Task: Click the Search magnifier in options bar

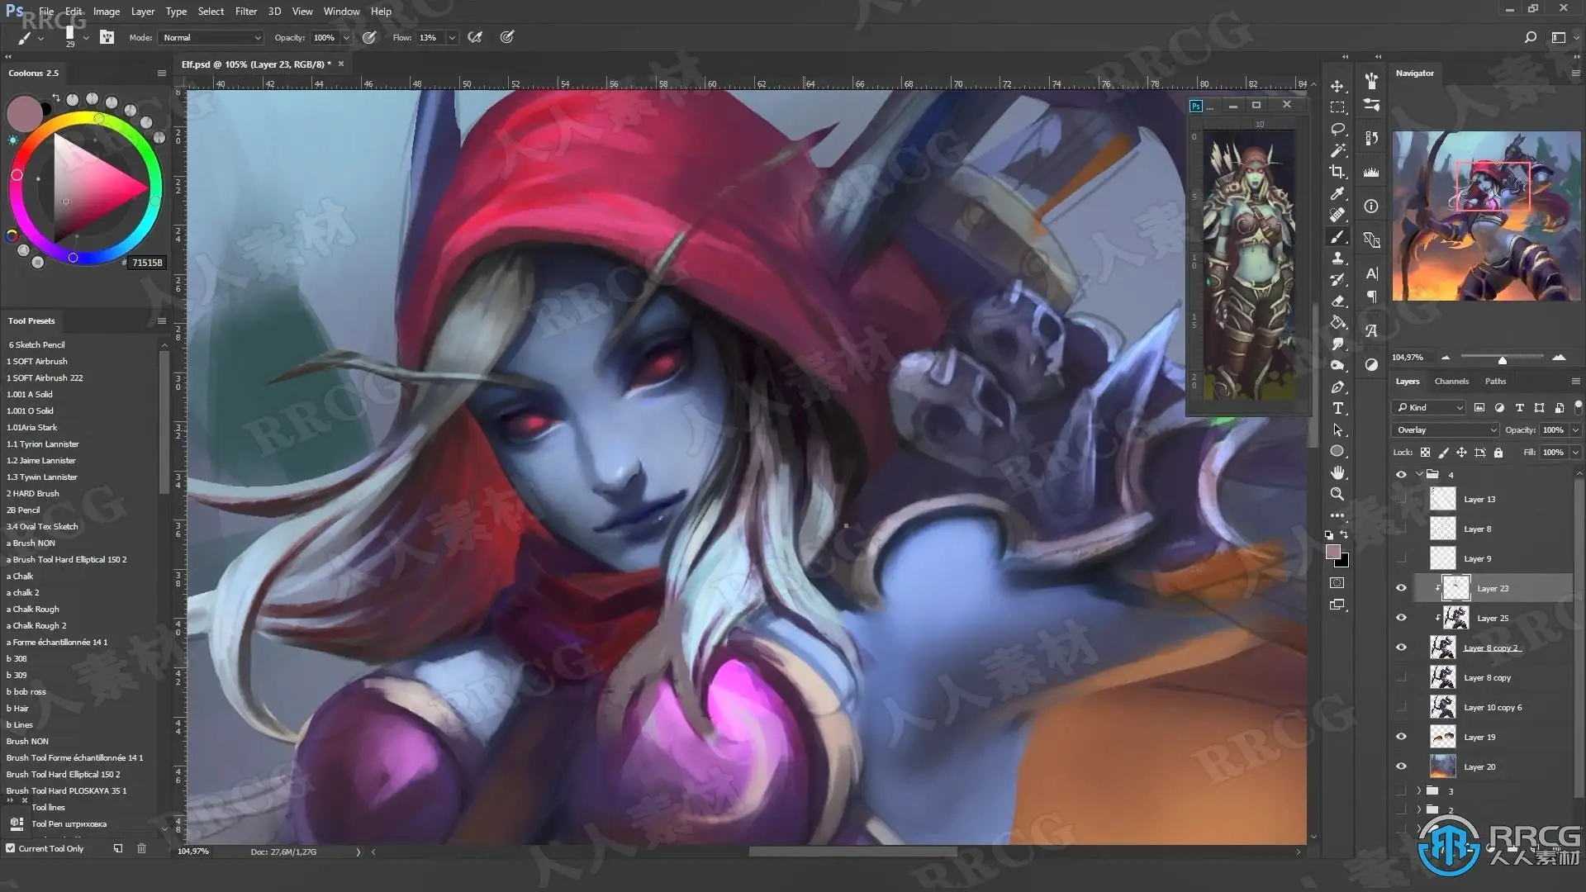Action: (1530, 37)
